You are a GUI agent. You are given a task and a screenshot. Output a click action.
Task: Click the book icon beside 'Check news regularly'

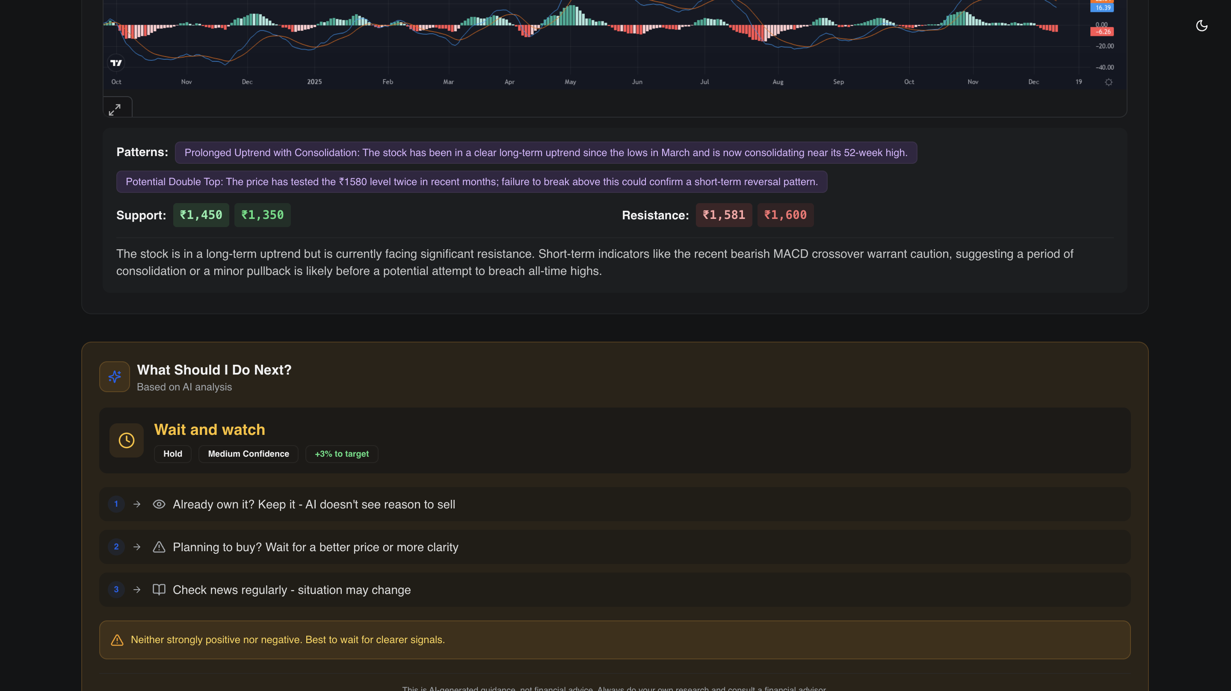click(x=159, y=590)
